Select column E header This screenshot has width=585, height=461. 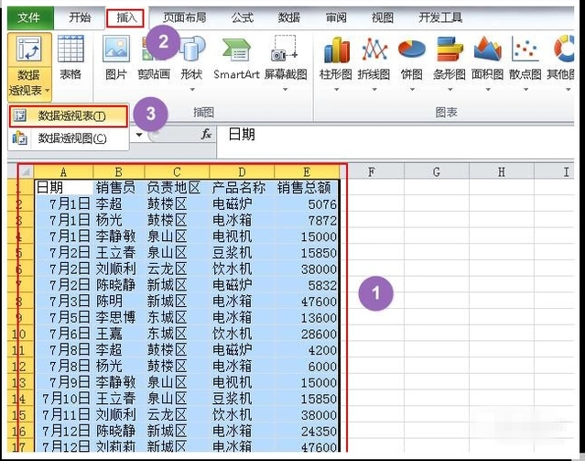[307, 172]
